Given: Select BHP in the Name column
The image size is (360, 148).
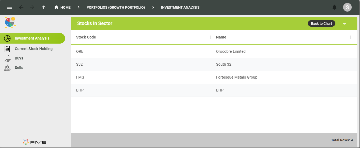Looking at the screenshot, I should (x=220, y=90).
